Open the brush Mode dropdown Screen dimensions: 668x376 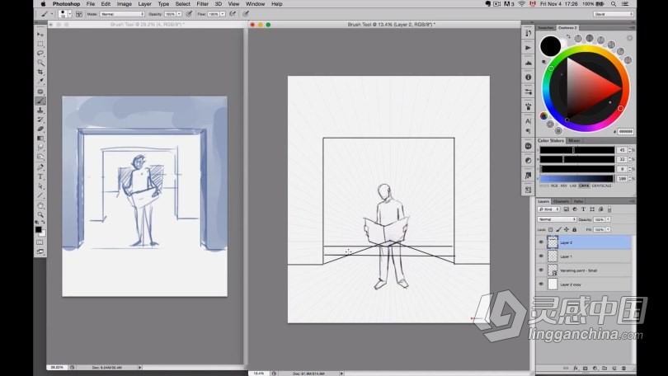[x=121, y=14]
